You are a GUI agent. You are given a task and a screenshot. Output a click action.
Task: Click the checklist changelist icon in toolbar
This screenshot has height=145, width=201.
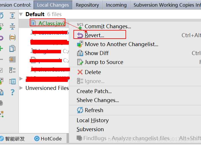pyautogui.click(x=12, y=70)
